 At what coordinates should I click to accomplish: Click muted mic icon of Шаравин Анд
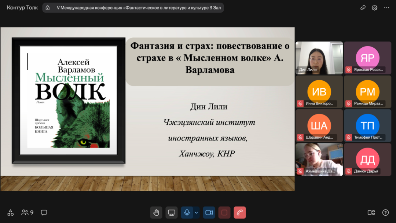(300, 138)
